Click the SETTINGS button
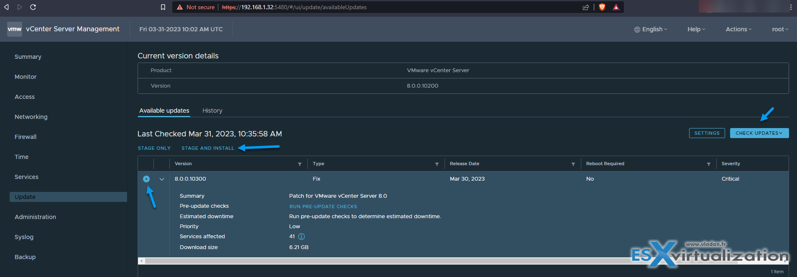Viewport: 797px width, 277px height. tap(707, 133)
